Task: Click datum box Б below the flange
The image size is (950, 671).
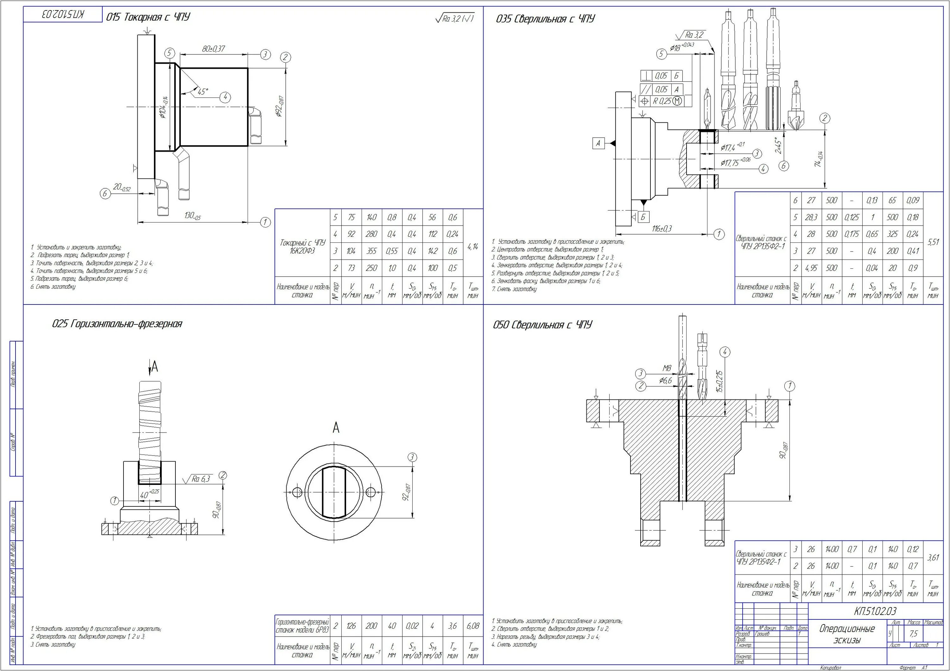Action: [643, 216]
